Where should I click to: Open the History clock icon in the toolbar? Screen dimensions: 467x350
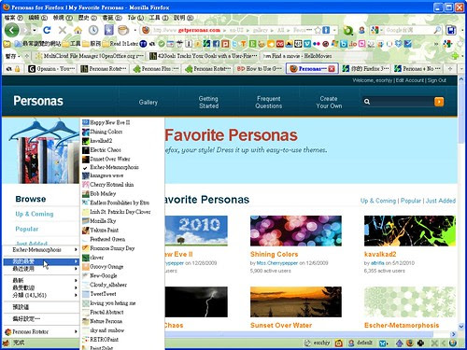[93, 30]
